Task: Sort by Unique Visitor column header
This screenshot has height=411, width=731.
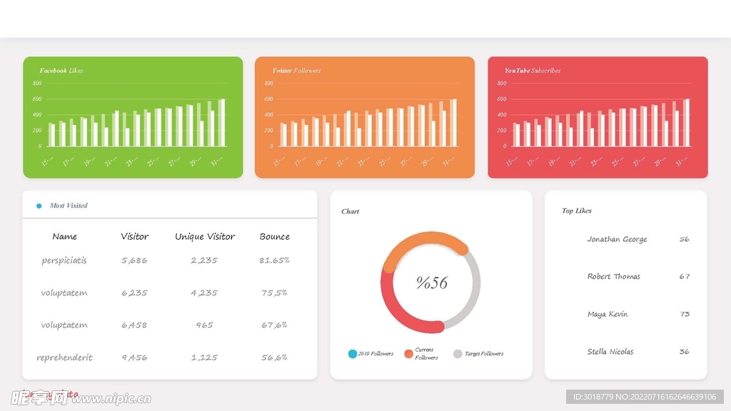Action: coord(205,237)
